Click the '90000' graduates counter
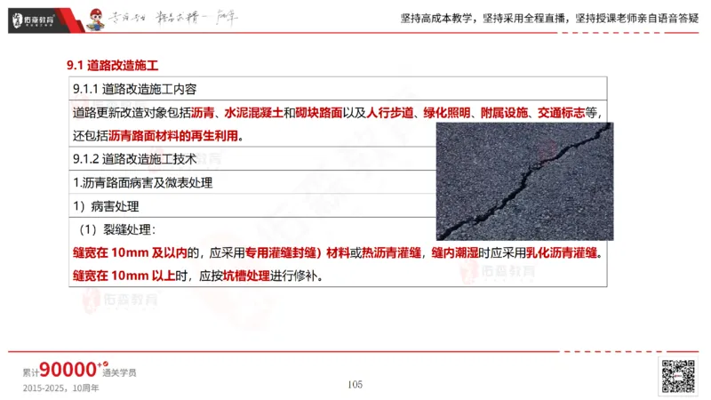 point(68,370)
